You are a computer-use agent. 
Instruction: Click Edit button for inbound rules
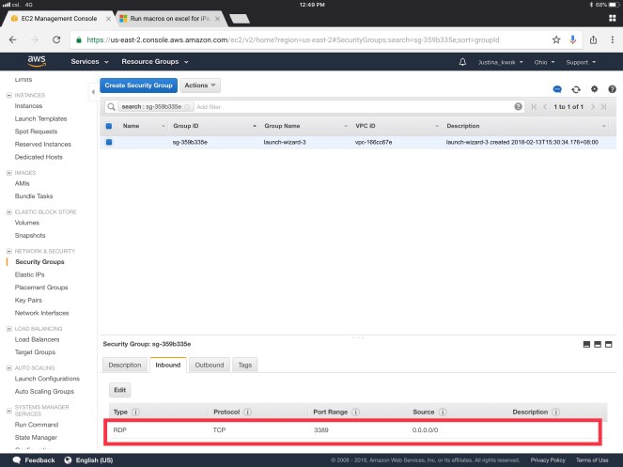[119, 389]
